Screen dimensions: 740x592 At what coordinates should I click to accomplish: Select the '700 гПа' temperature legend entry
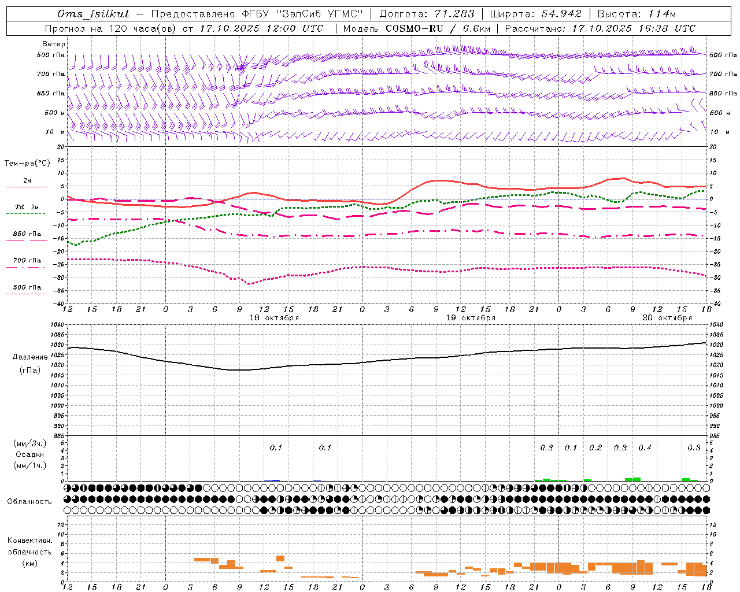pyautogui.click(x=27, y=261)
